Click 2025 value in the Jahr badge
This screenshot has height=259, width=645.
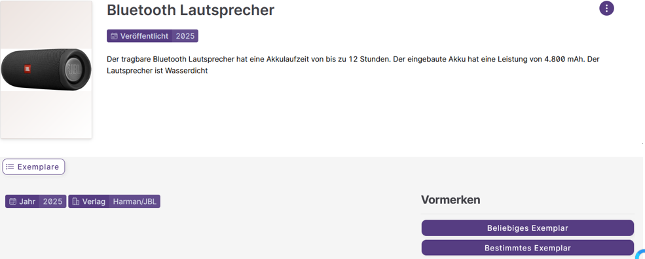52,201
